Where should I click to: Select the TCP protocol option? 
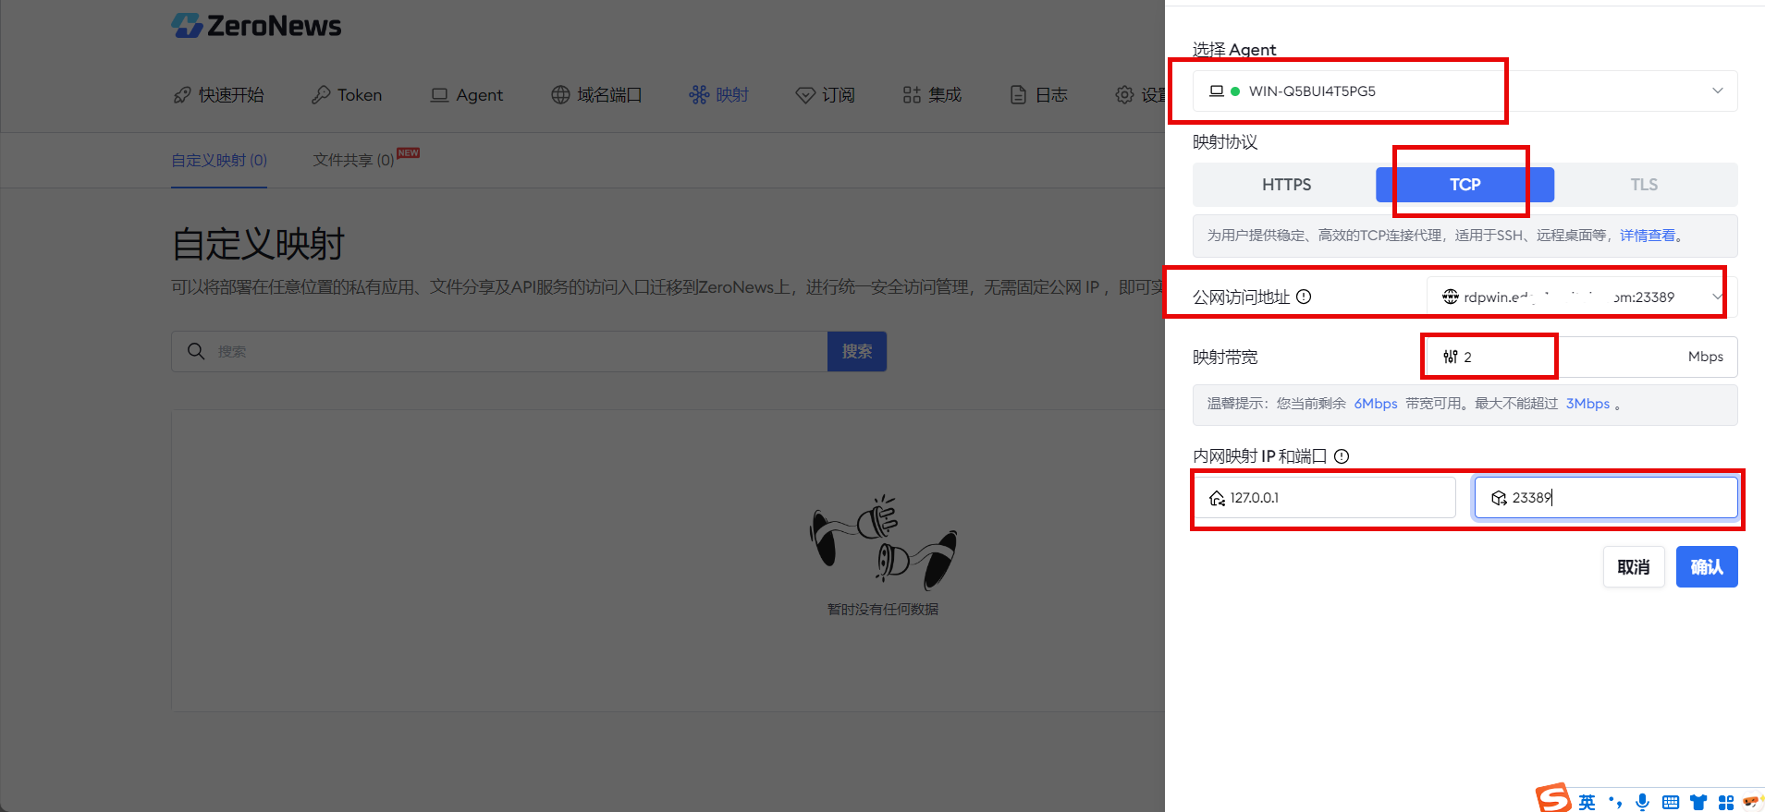pos(1465,185)
